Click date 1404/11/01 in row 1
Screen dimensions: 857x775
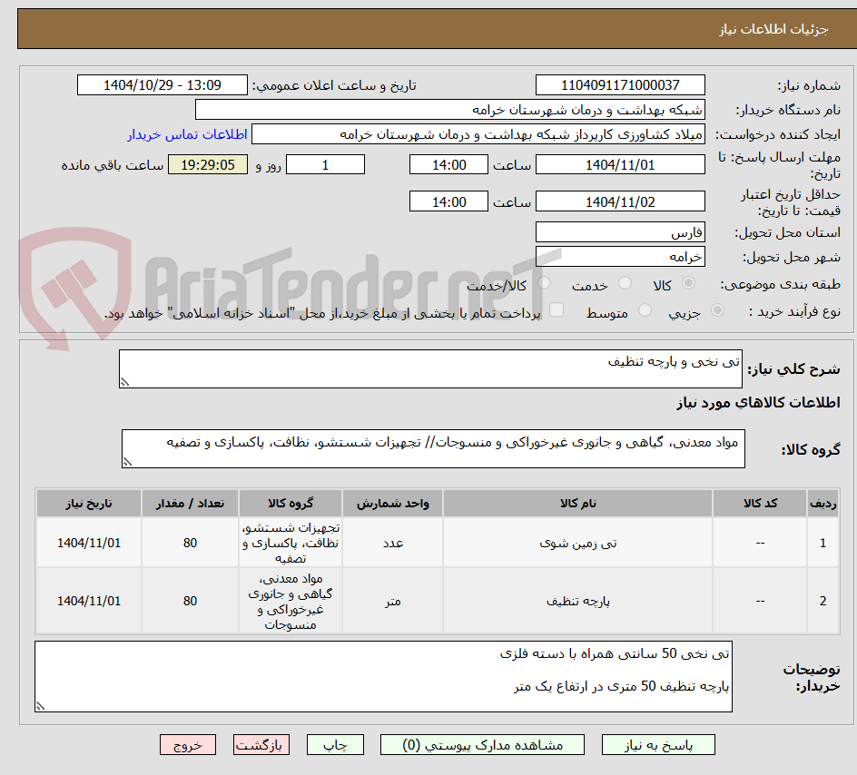(89, 543)
